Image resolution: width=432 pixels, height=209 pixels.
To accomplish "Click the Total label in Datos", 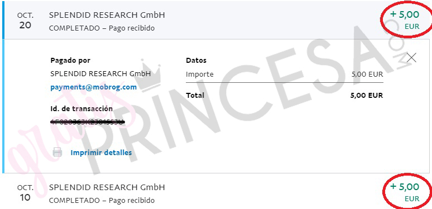I will (195, 96).
